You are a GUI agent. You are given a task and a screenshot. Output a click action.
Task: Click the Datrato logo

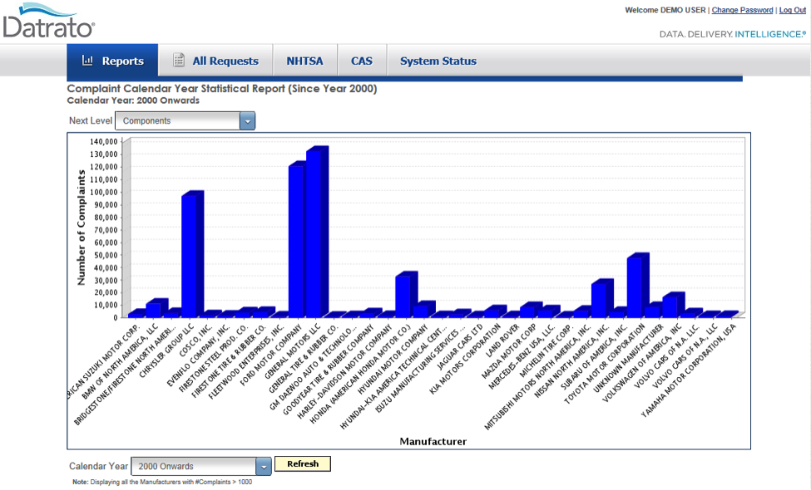[x=48, y=21]
